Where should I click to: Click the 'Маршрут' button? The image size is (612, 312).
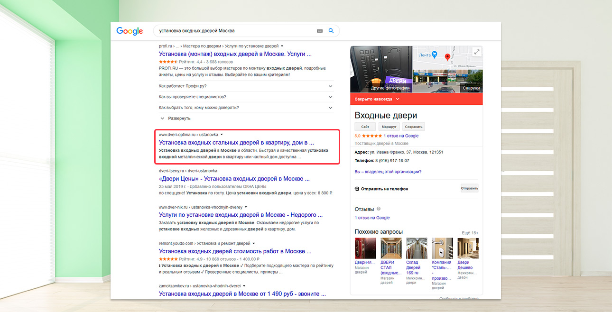(389, 127)
